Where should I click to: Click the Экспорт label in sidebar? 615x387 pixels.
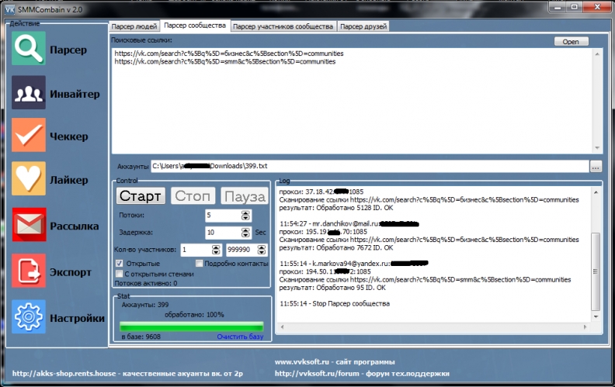[x=71, y=272]
